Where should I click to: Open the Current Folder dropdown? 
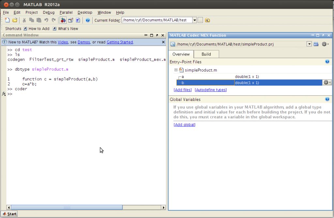point(194,20)
